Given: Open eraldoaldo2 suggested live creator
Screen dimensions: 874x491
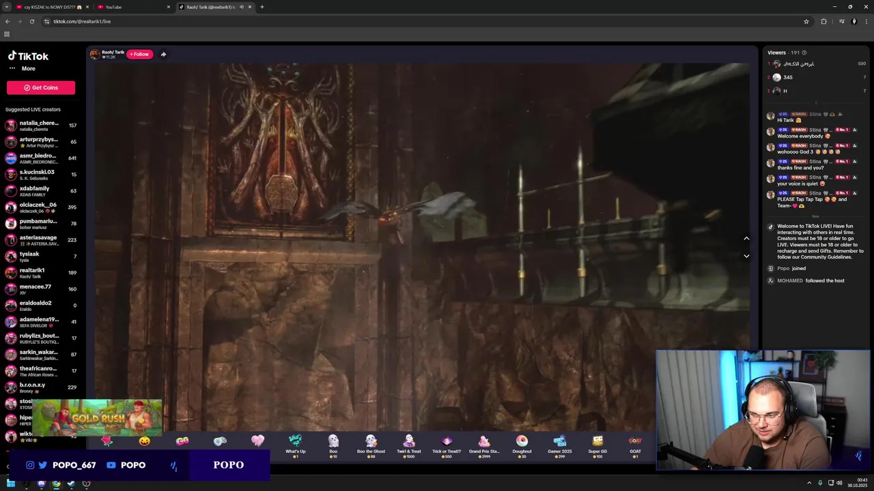Looking at the screenshot, I should 41,306.
